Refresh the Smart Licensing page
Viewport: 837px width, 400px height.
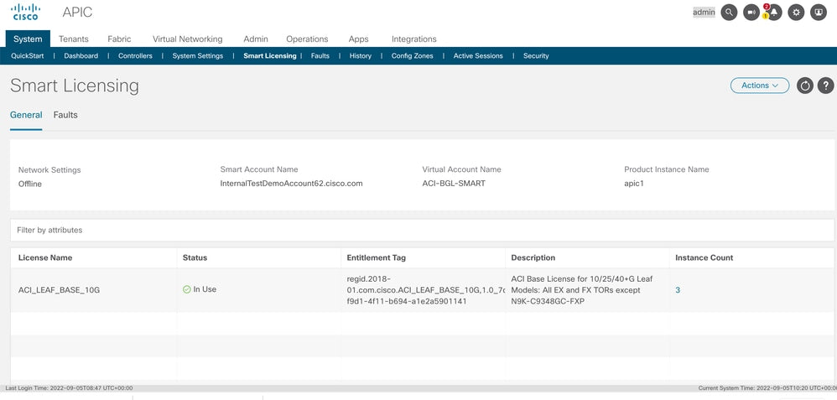[x=805, y=86]
